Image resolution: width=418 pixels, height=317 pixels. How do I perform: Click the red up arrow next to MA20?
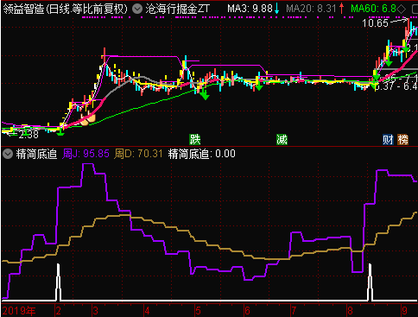click(341, 9)
